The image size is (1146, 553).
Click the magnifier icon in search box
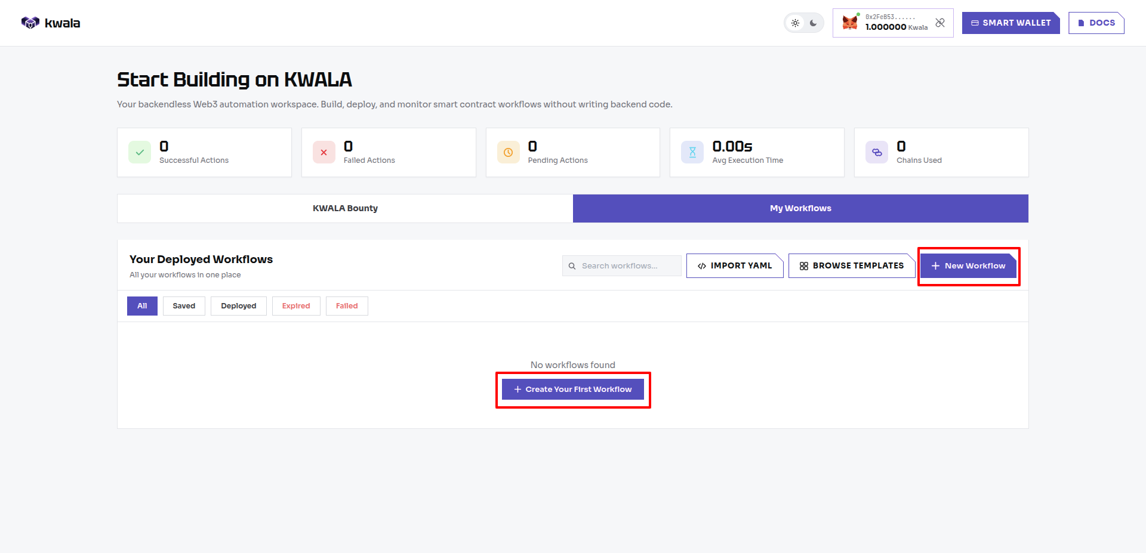pos(572,266)
